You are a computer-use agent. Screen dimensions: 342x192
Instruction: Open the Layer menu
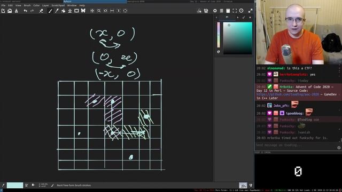tap(45, 5)
